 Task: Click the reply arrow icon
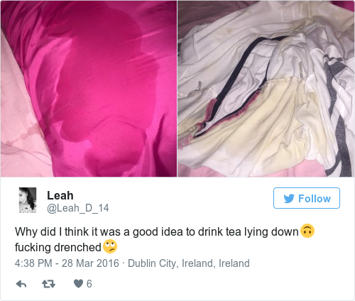21,284
